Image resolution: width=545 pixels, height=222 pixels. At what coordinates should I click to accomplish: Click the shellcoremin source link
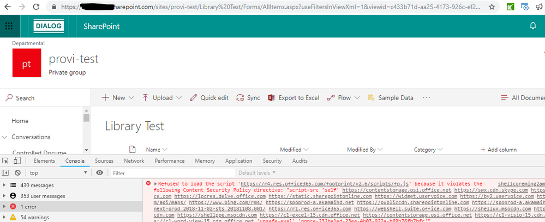tap(522, 183)
